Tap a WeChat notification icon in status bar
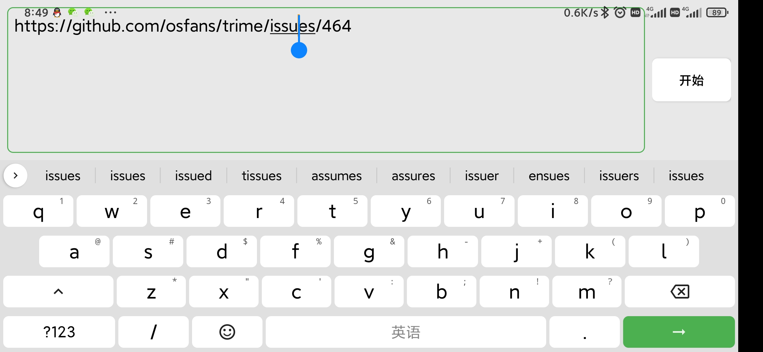The height and width of the screenshot is (352, 763). click(72, 12)
